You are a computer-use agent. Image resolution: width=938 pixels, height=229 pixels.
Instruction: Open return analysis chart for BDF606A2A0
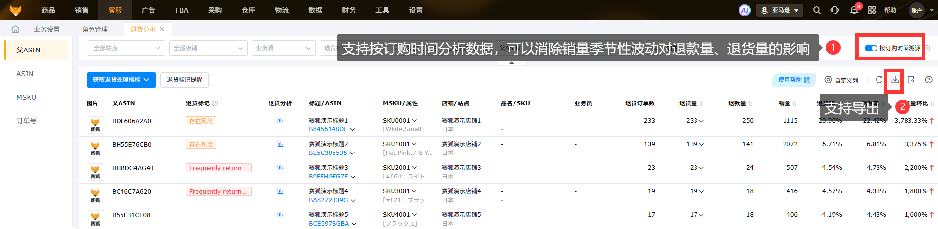click(x=280, y=121)
